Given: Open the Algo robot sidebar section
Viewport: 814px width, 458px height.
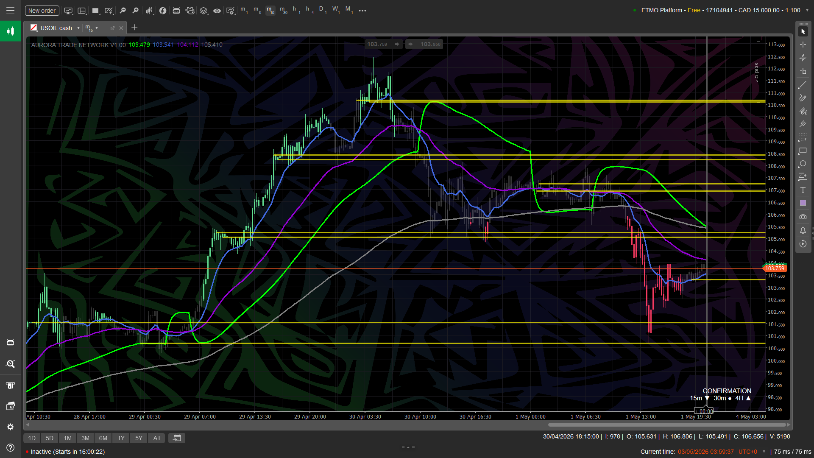Looking at the screenshot, I should point(10,342).
